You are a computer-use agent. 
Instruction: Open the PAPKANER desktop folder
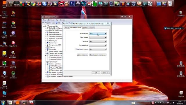(181, 14)
